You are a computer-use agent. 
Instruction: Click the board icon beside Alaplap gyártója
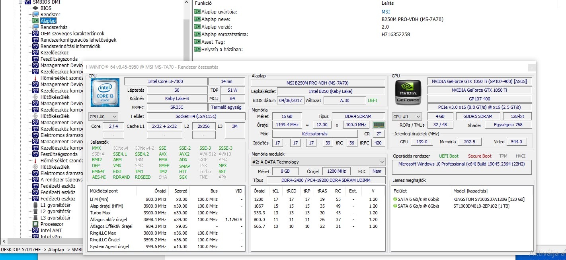197,12
